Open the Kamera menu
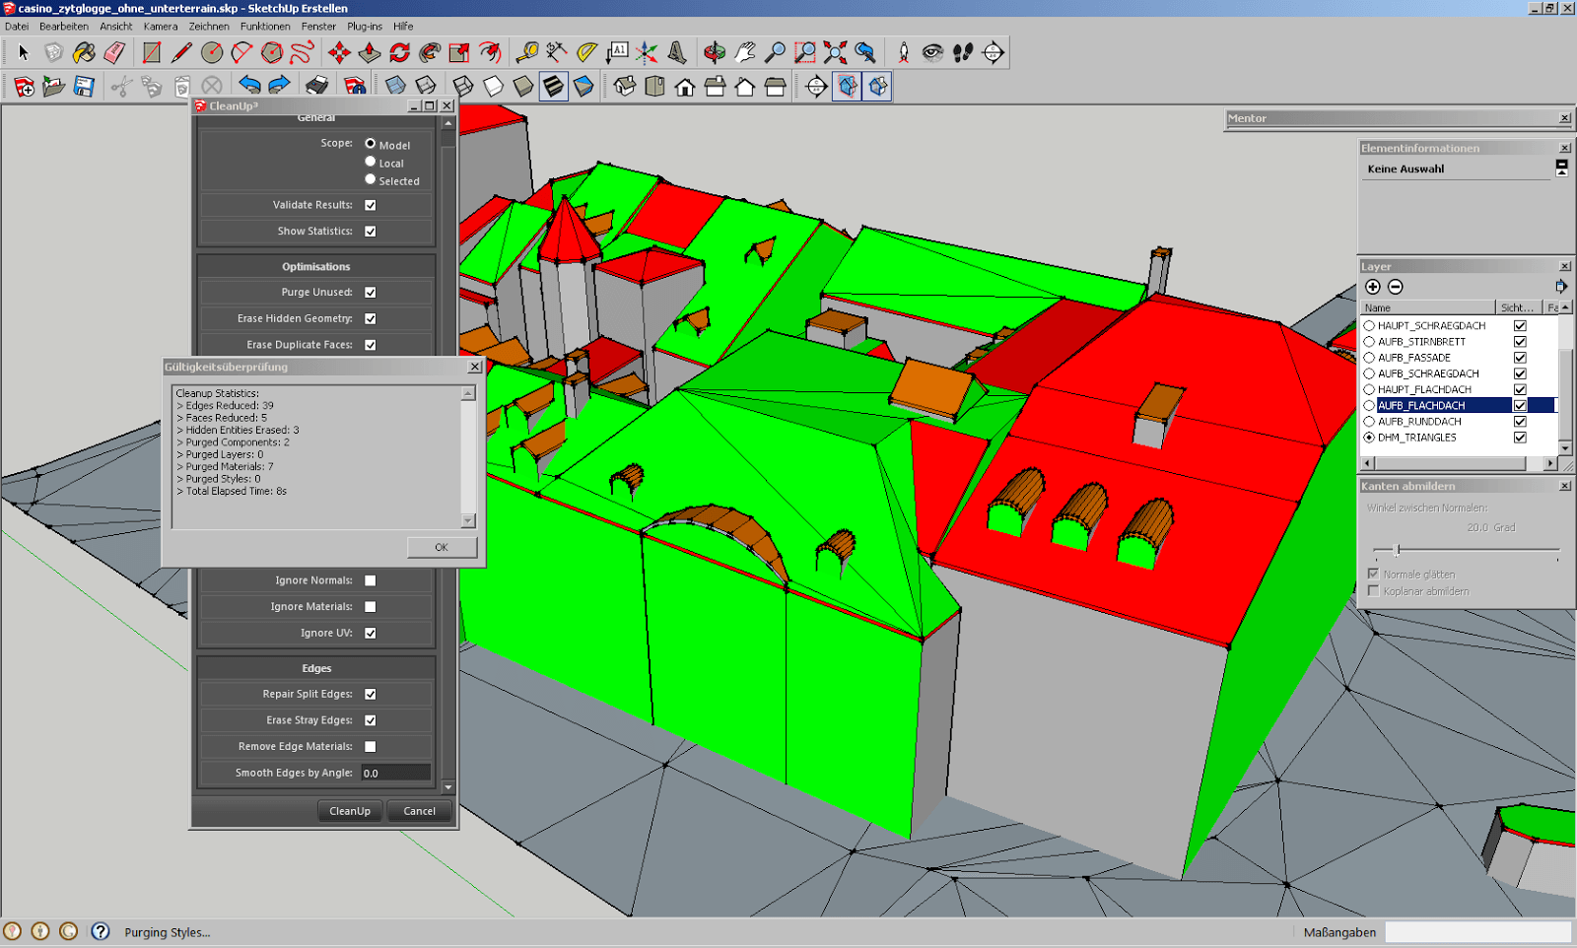This screenshot has height=948, width=1577. tap(161, 27)
